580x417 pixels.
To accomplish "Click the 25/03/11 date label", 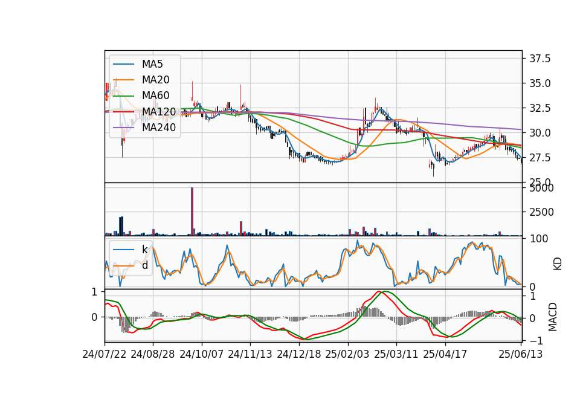I will coord(396,354).
